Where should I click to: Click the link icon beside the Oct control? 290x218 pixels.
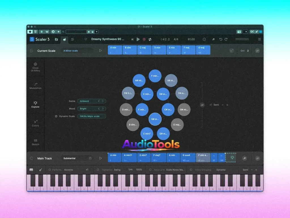[257, 51]
